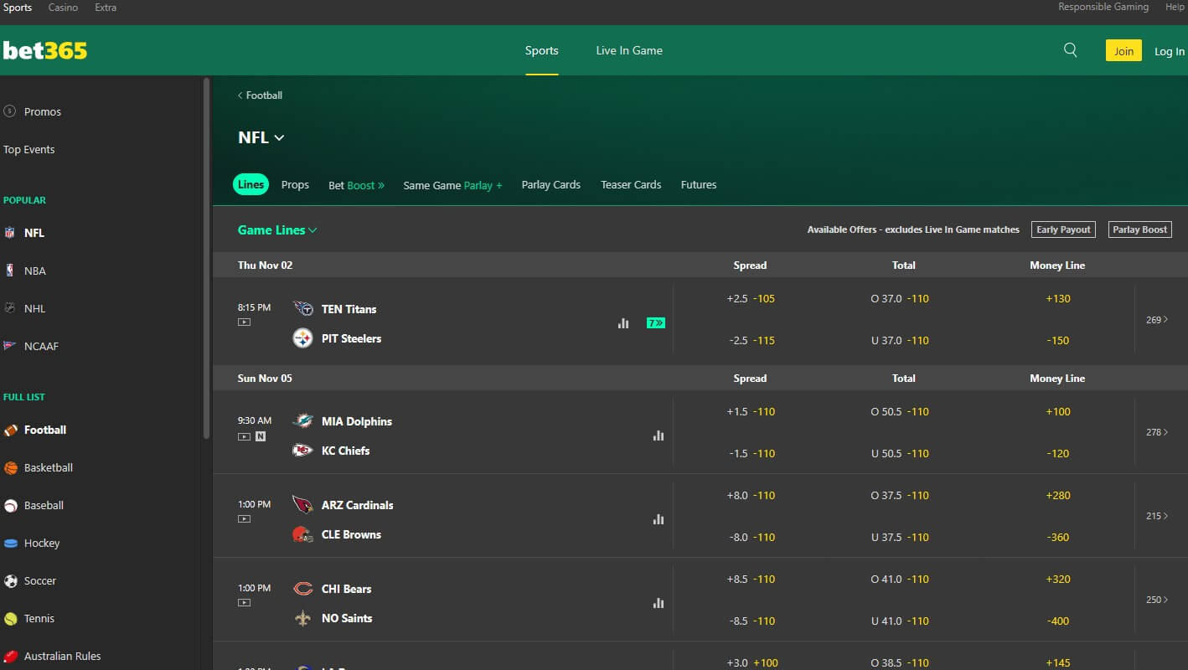Open stats chart icon for Bears vs Saints
Viewport: 1188px width, 670px height.
659,603
